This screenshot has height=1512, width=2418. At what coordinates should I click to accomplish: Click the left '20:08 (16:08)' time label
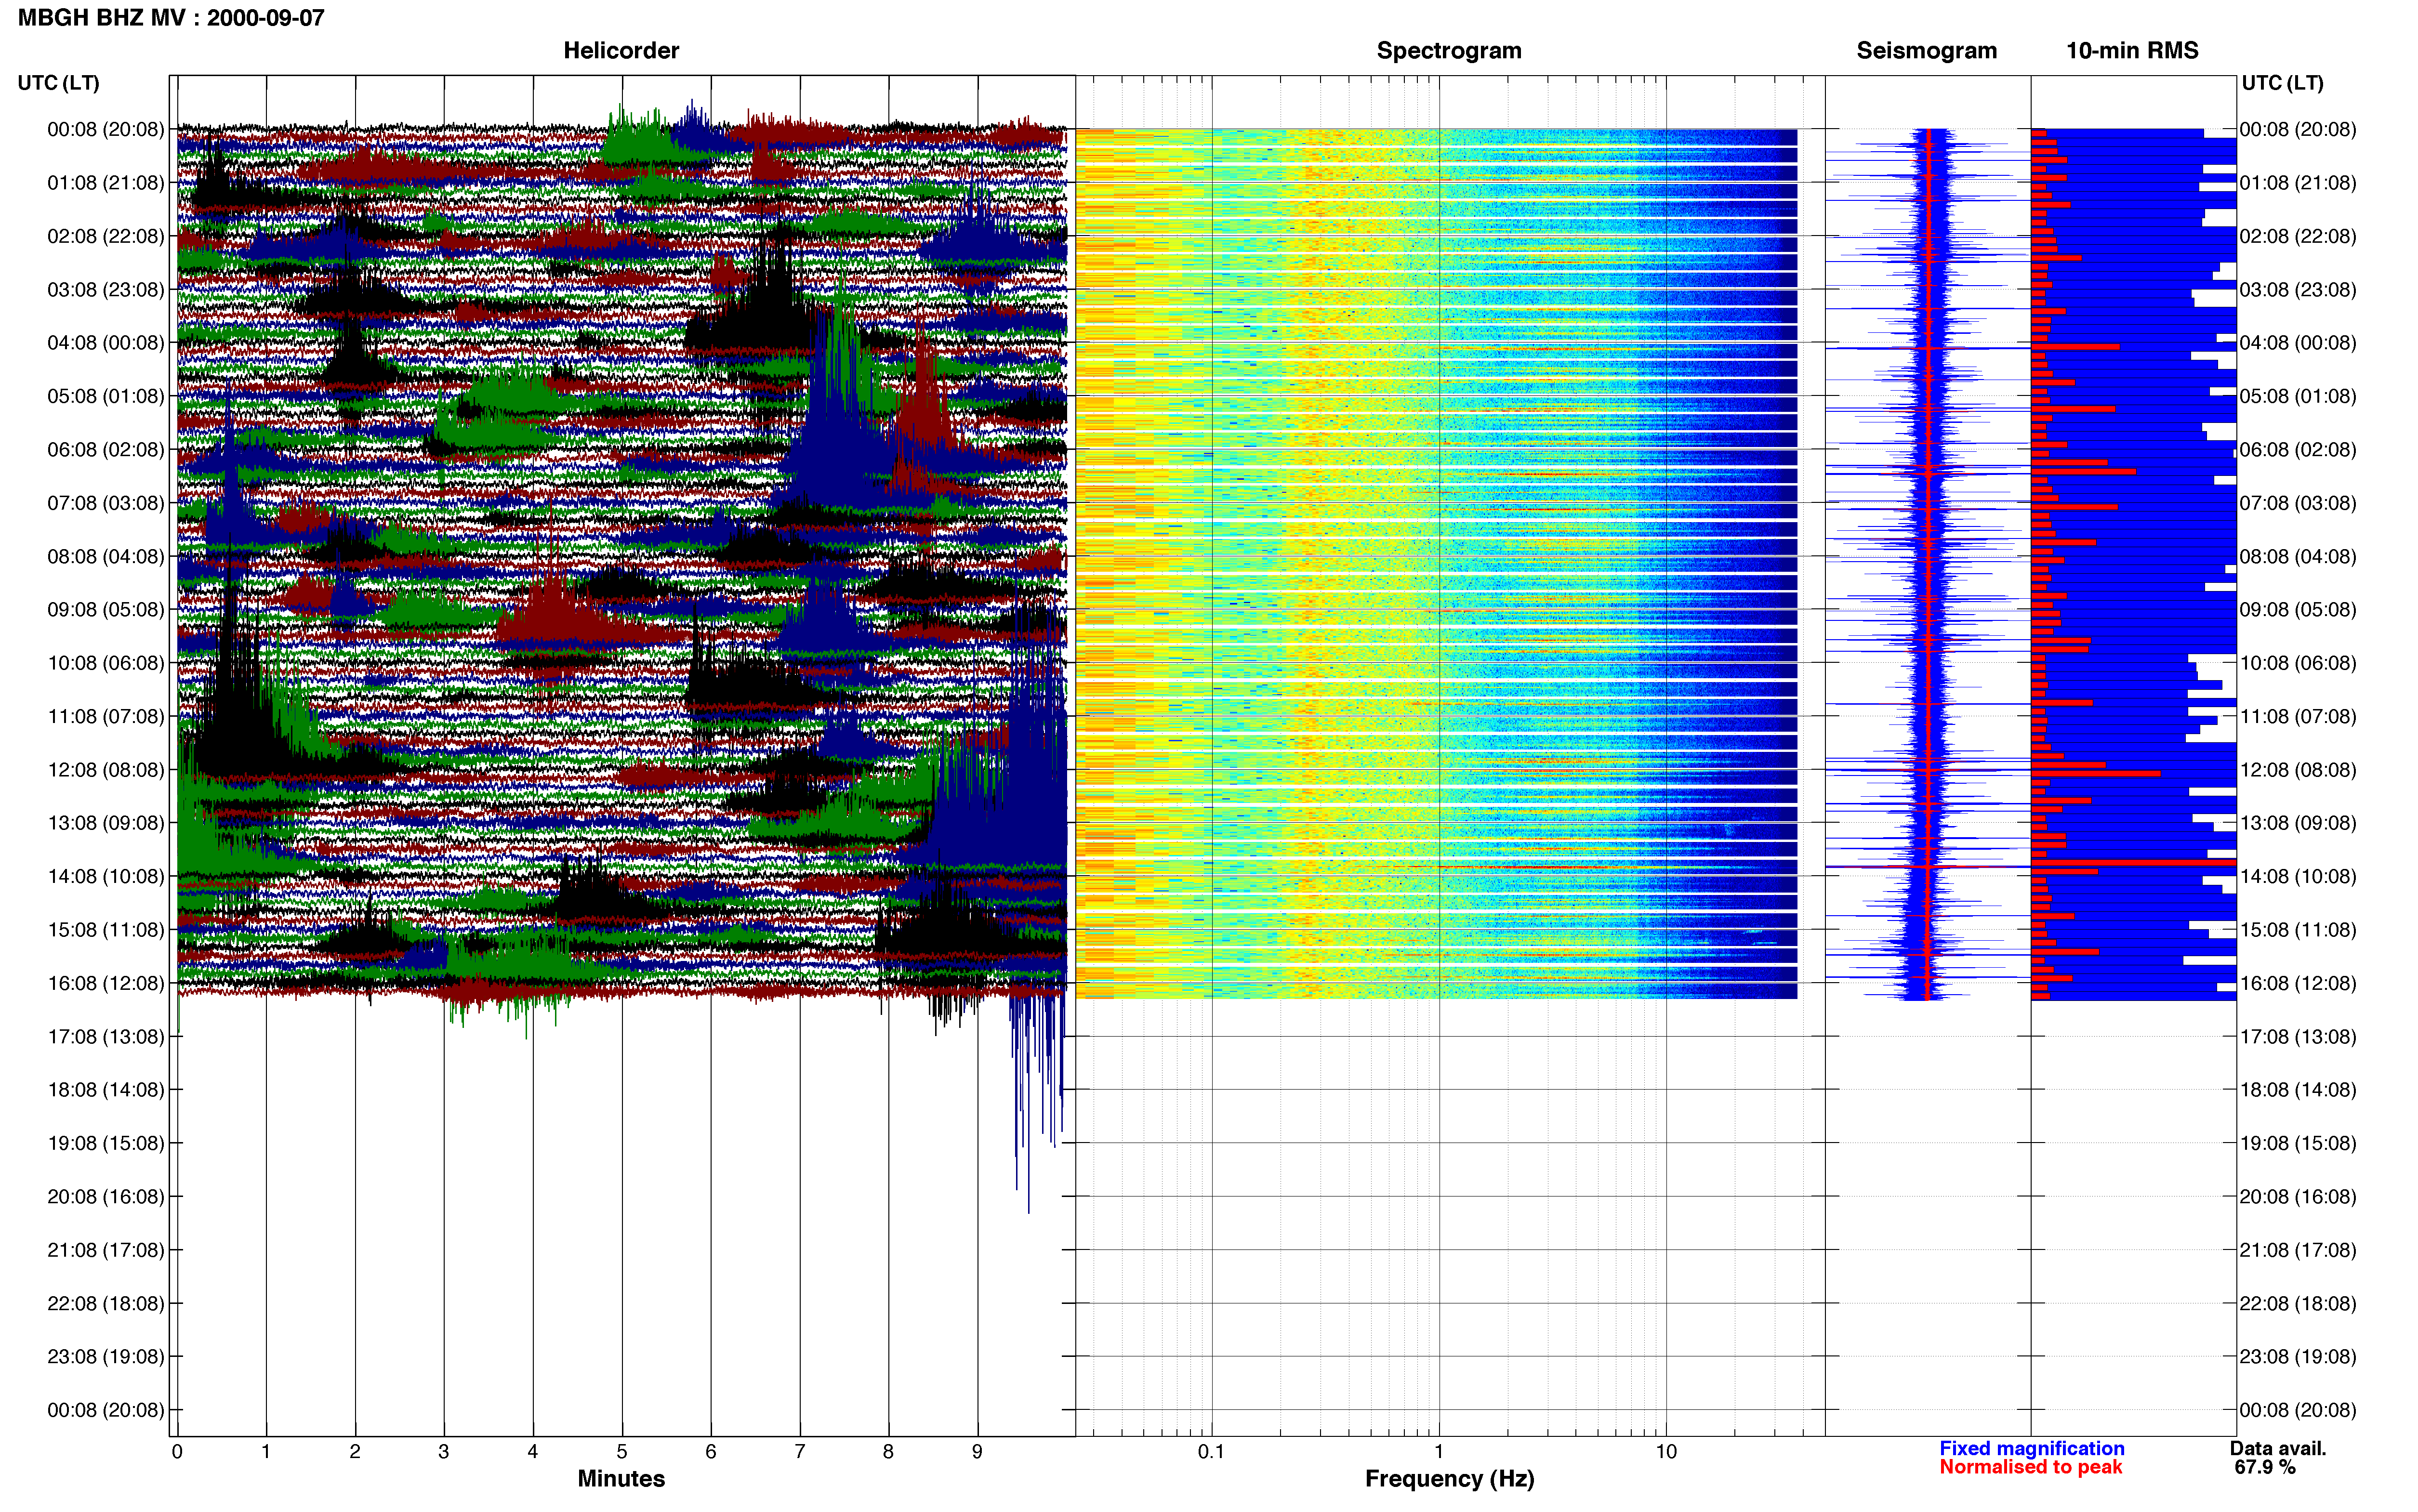click(106, 1196)
